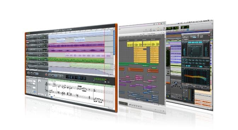Click the first track's pan knob
This screenshot has height=130, width=238.
point(39,37)
